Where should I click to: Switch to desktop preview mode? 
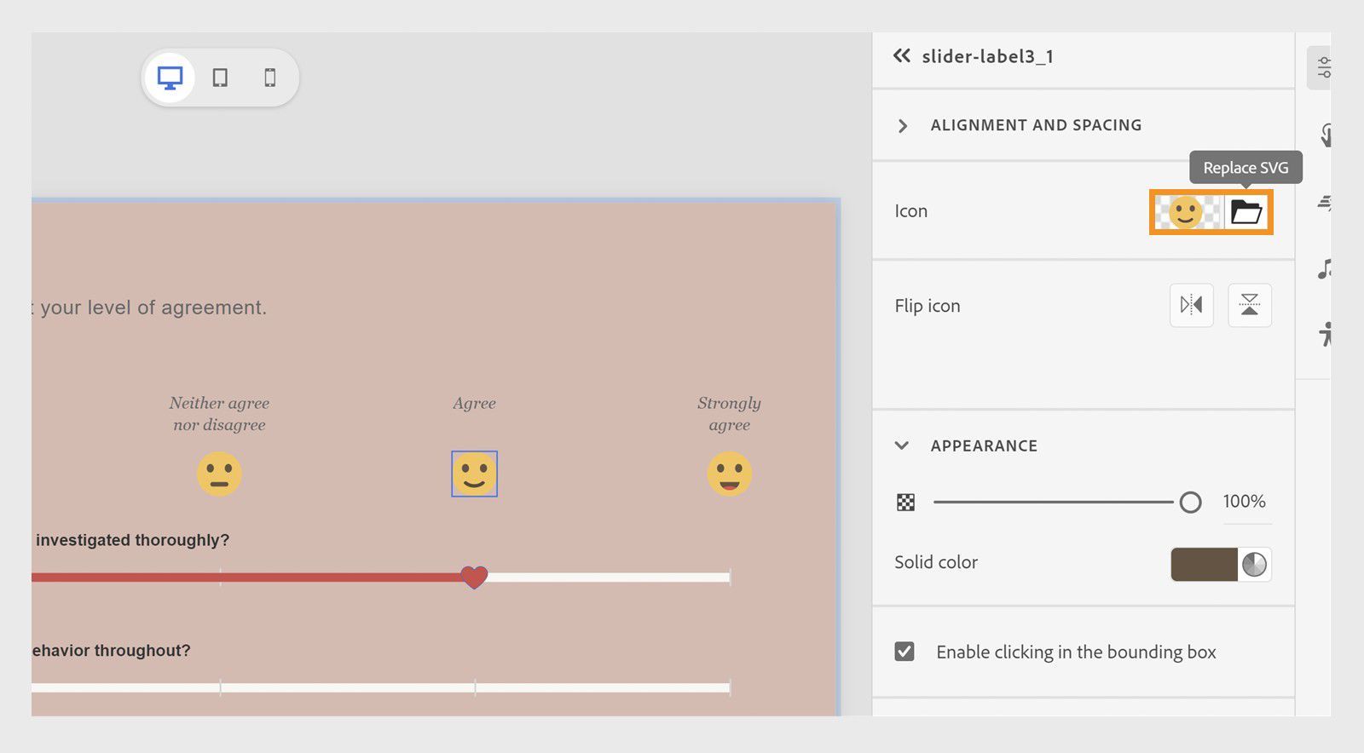[170, 78]
